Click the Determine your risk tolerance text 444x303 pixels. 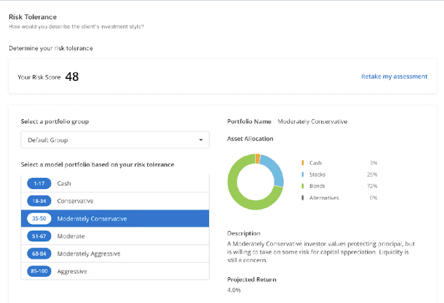[51, 49]
